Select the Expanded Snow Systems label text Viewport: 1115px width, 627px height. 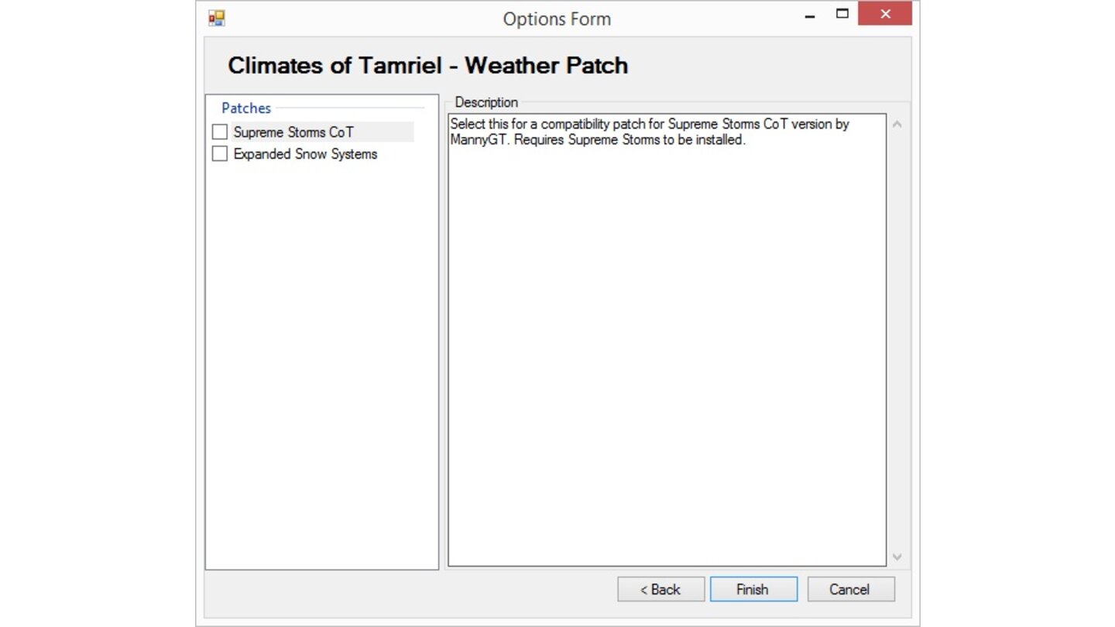point(305,154)
